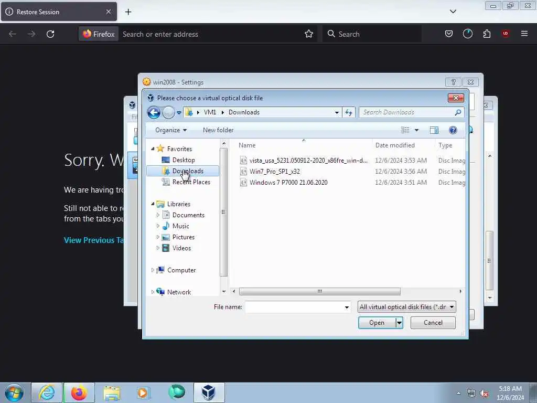Open recent locations dropdown beside navigation arrows
The width and height of the screenshot is (537, 403).
click(x=179, y=112)
